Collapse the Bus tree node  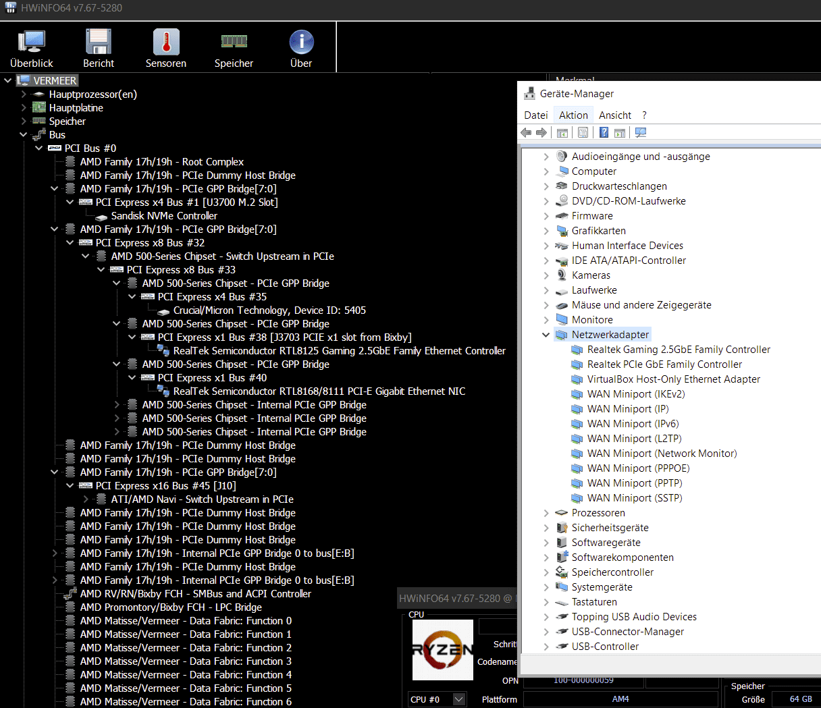click(x=24, y=135)
